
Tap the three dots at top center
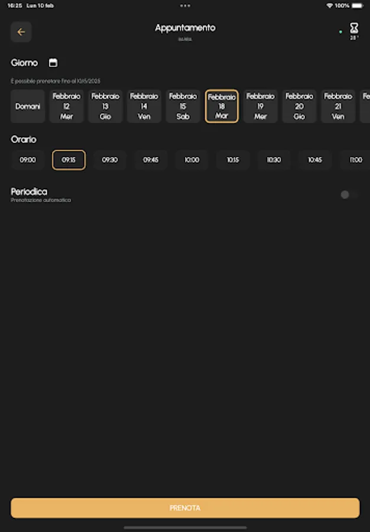pyautogui.click(x=185, y=5)
